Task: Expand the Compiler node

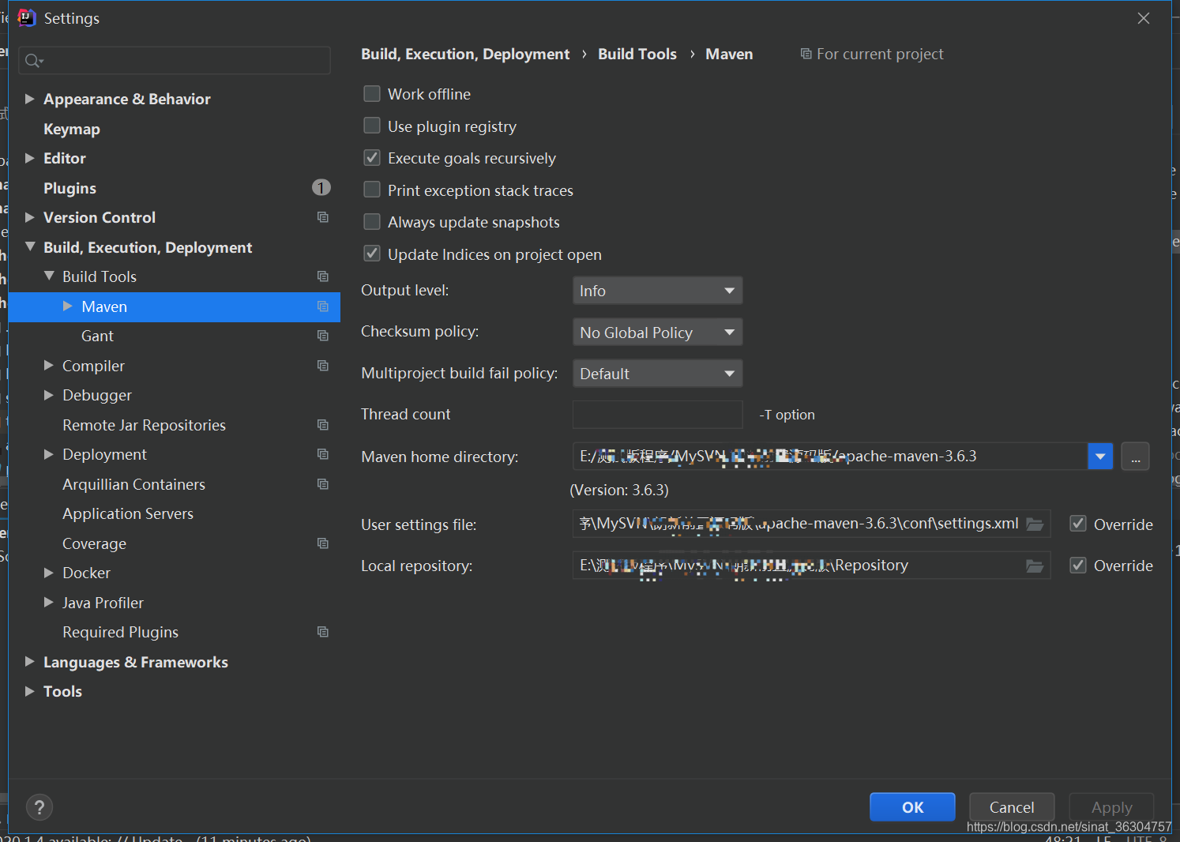Action: pyautogui.click(x=49, y=366)
